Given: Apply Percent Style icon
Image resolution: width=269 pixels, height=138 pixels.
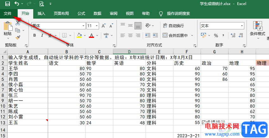Looking at the screenshot, I should pyautogui.click(x=216, y=35).
